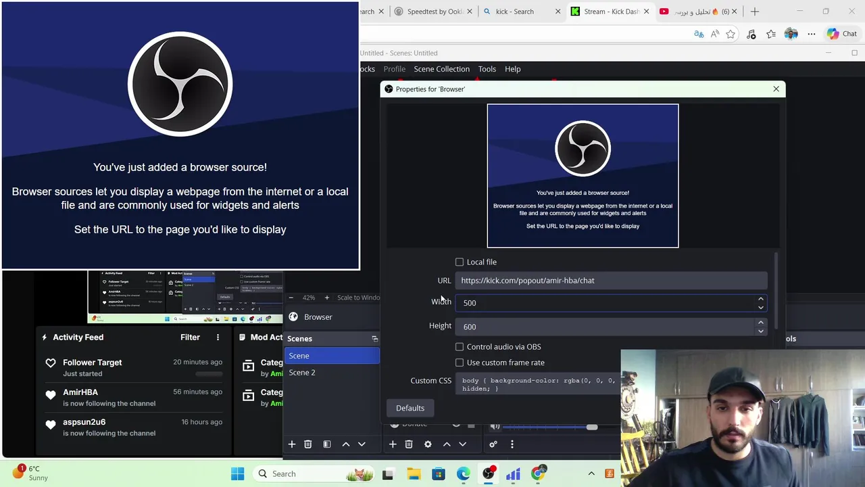Switch to the YouTube browser tab
The width and height of the screenshot is (865, 487).
[x=697, y=11]
